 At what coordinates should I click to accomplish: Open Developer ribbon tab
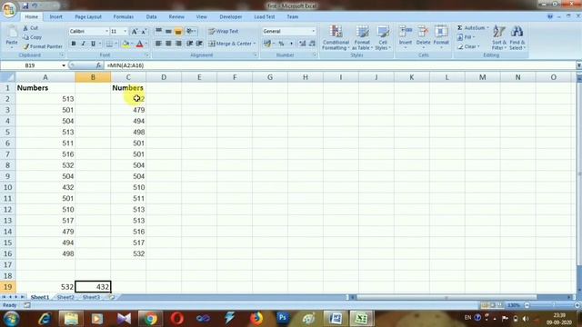(x=230, y=16)
